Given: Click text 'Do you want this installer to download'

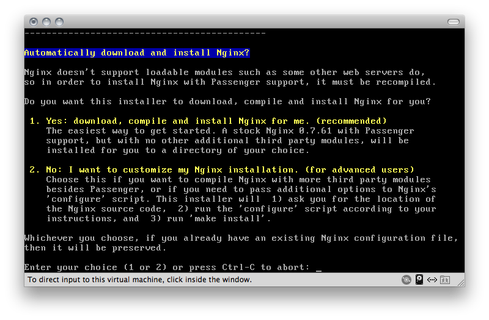Looking at the screenshot, I should click(131, 102).
